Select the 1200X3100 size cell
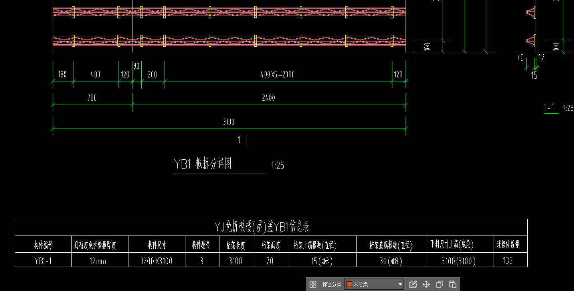574x291 pixels. [x=156, y=261]
